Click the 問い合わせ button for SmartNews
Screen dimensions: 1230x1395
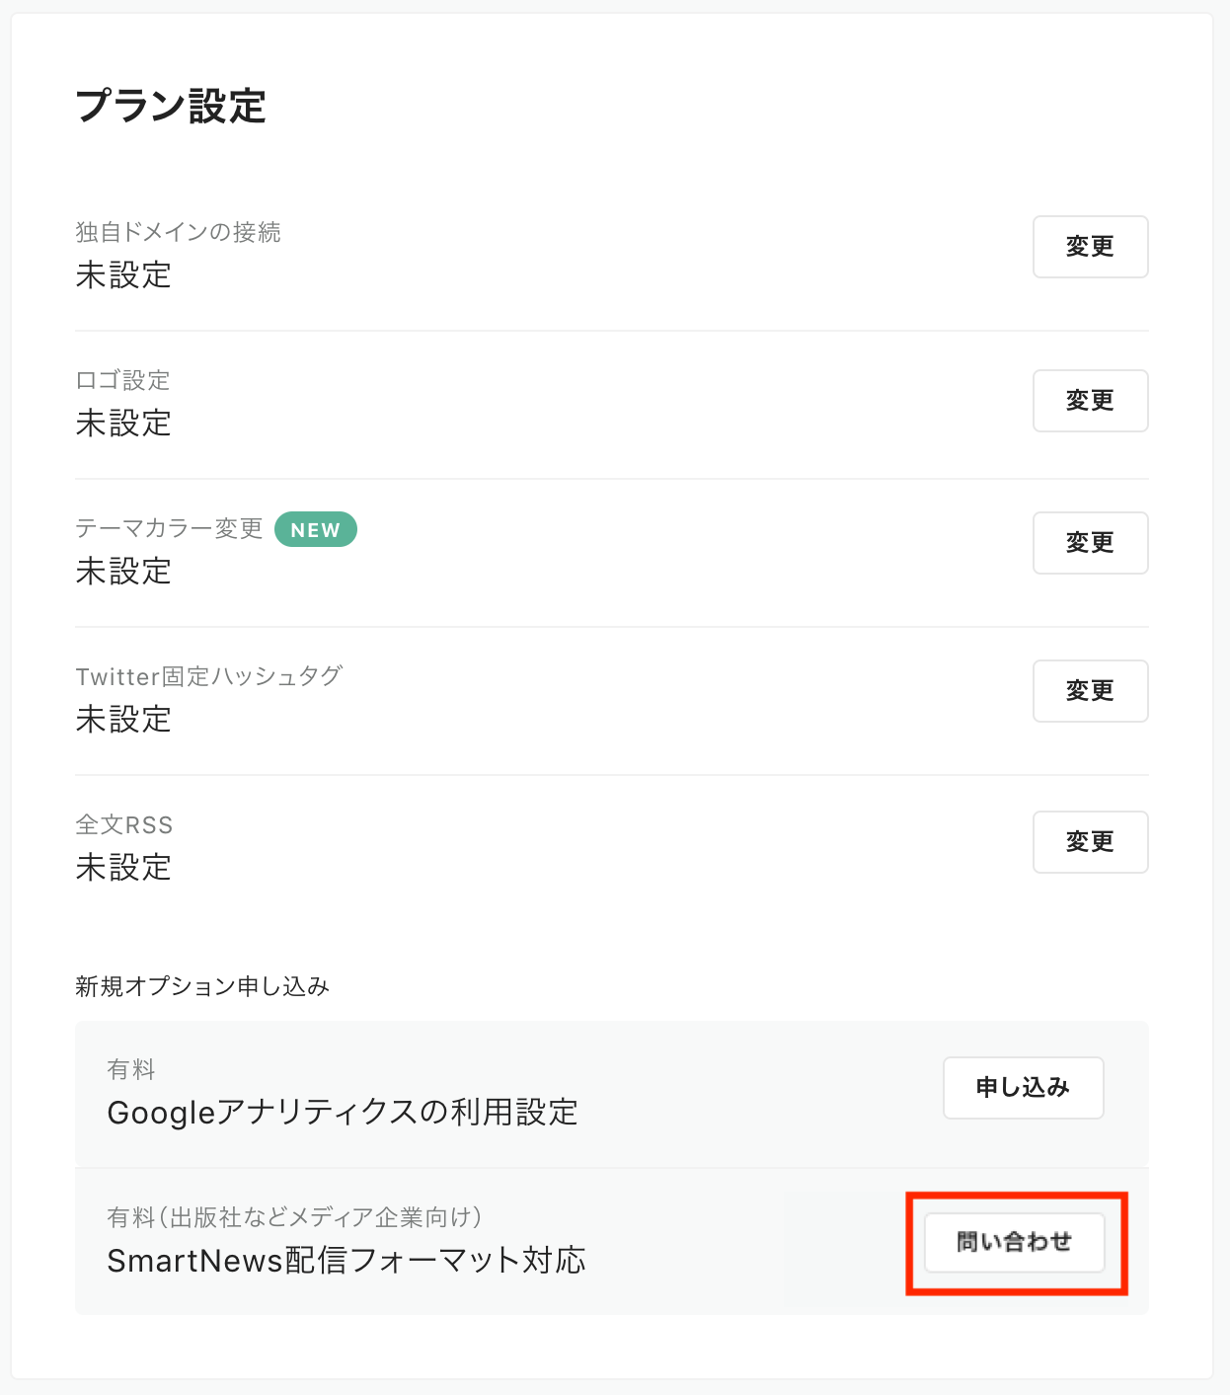1014,1242
